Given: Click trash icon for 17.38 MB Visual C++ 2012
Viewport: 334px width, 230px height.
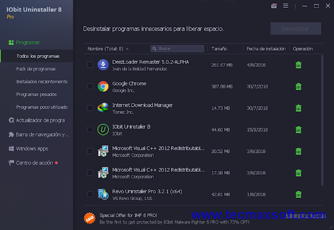Looking at the screenshot, I should pos(298,173).
